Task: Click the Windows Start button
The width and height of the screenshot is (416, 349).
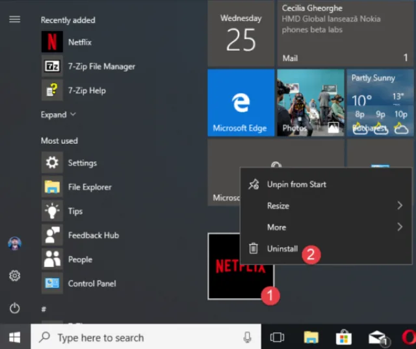Action: click(15, 337)
